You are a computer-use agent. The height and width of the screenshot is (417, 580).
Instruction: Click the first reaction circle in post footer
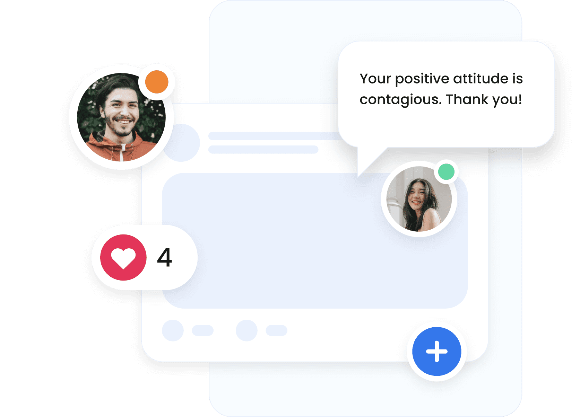pos(173,330)
